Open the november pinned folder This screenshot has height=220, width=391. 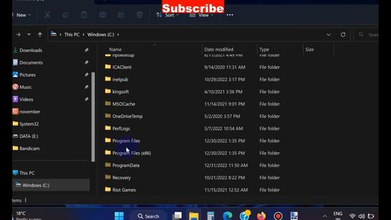click(30, 111)
